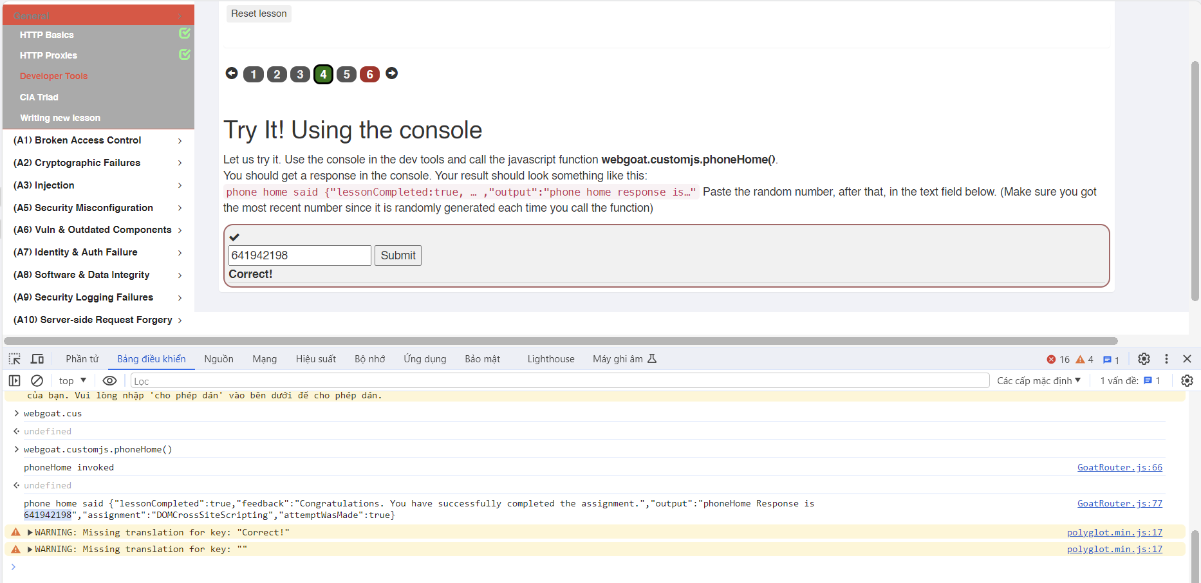Toggle the device toolbar icon
The height and width of the screenshot is (583, 1201).
(x=37, y=359)
